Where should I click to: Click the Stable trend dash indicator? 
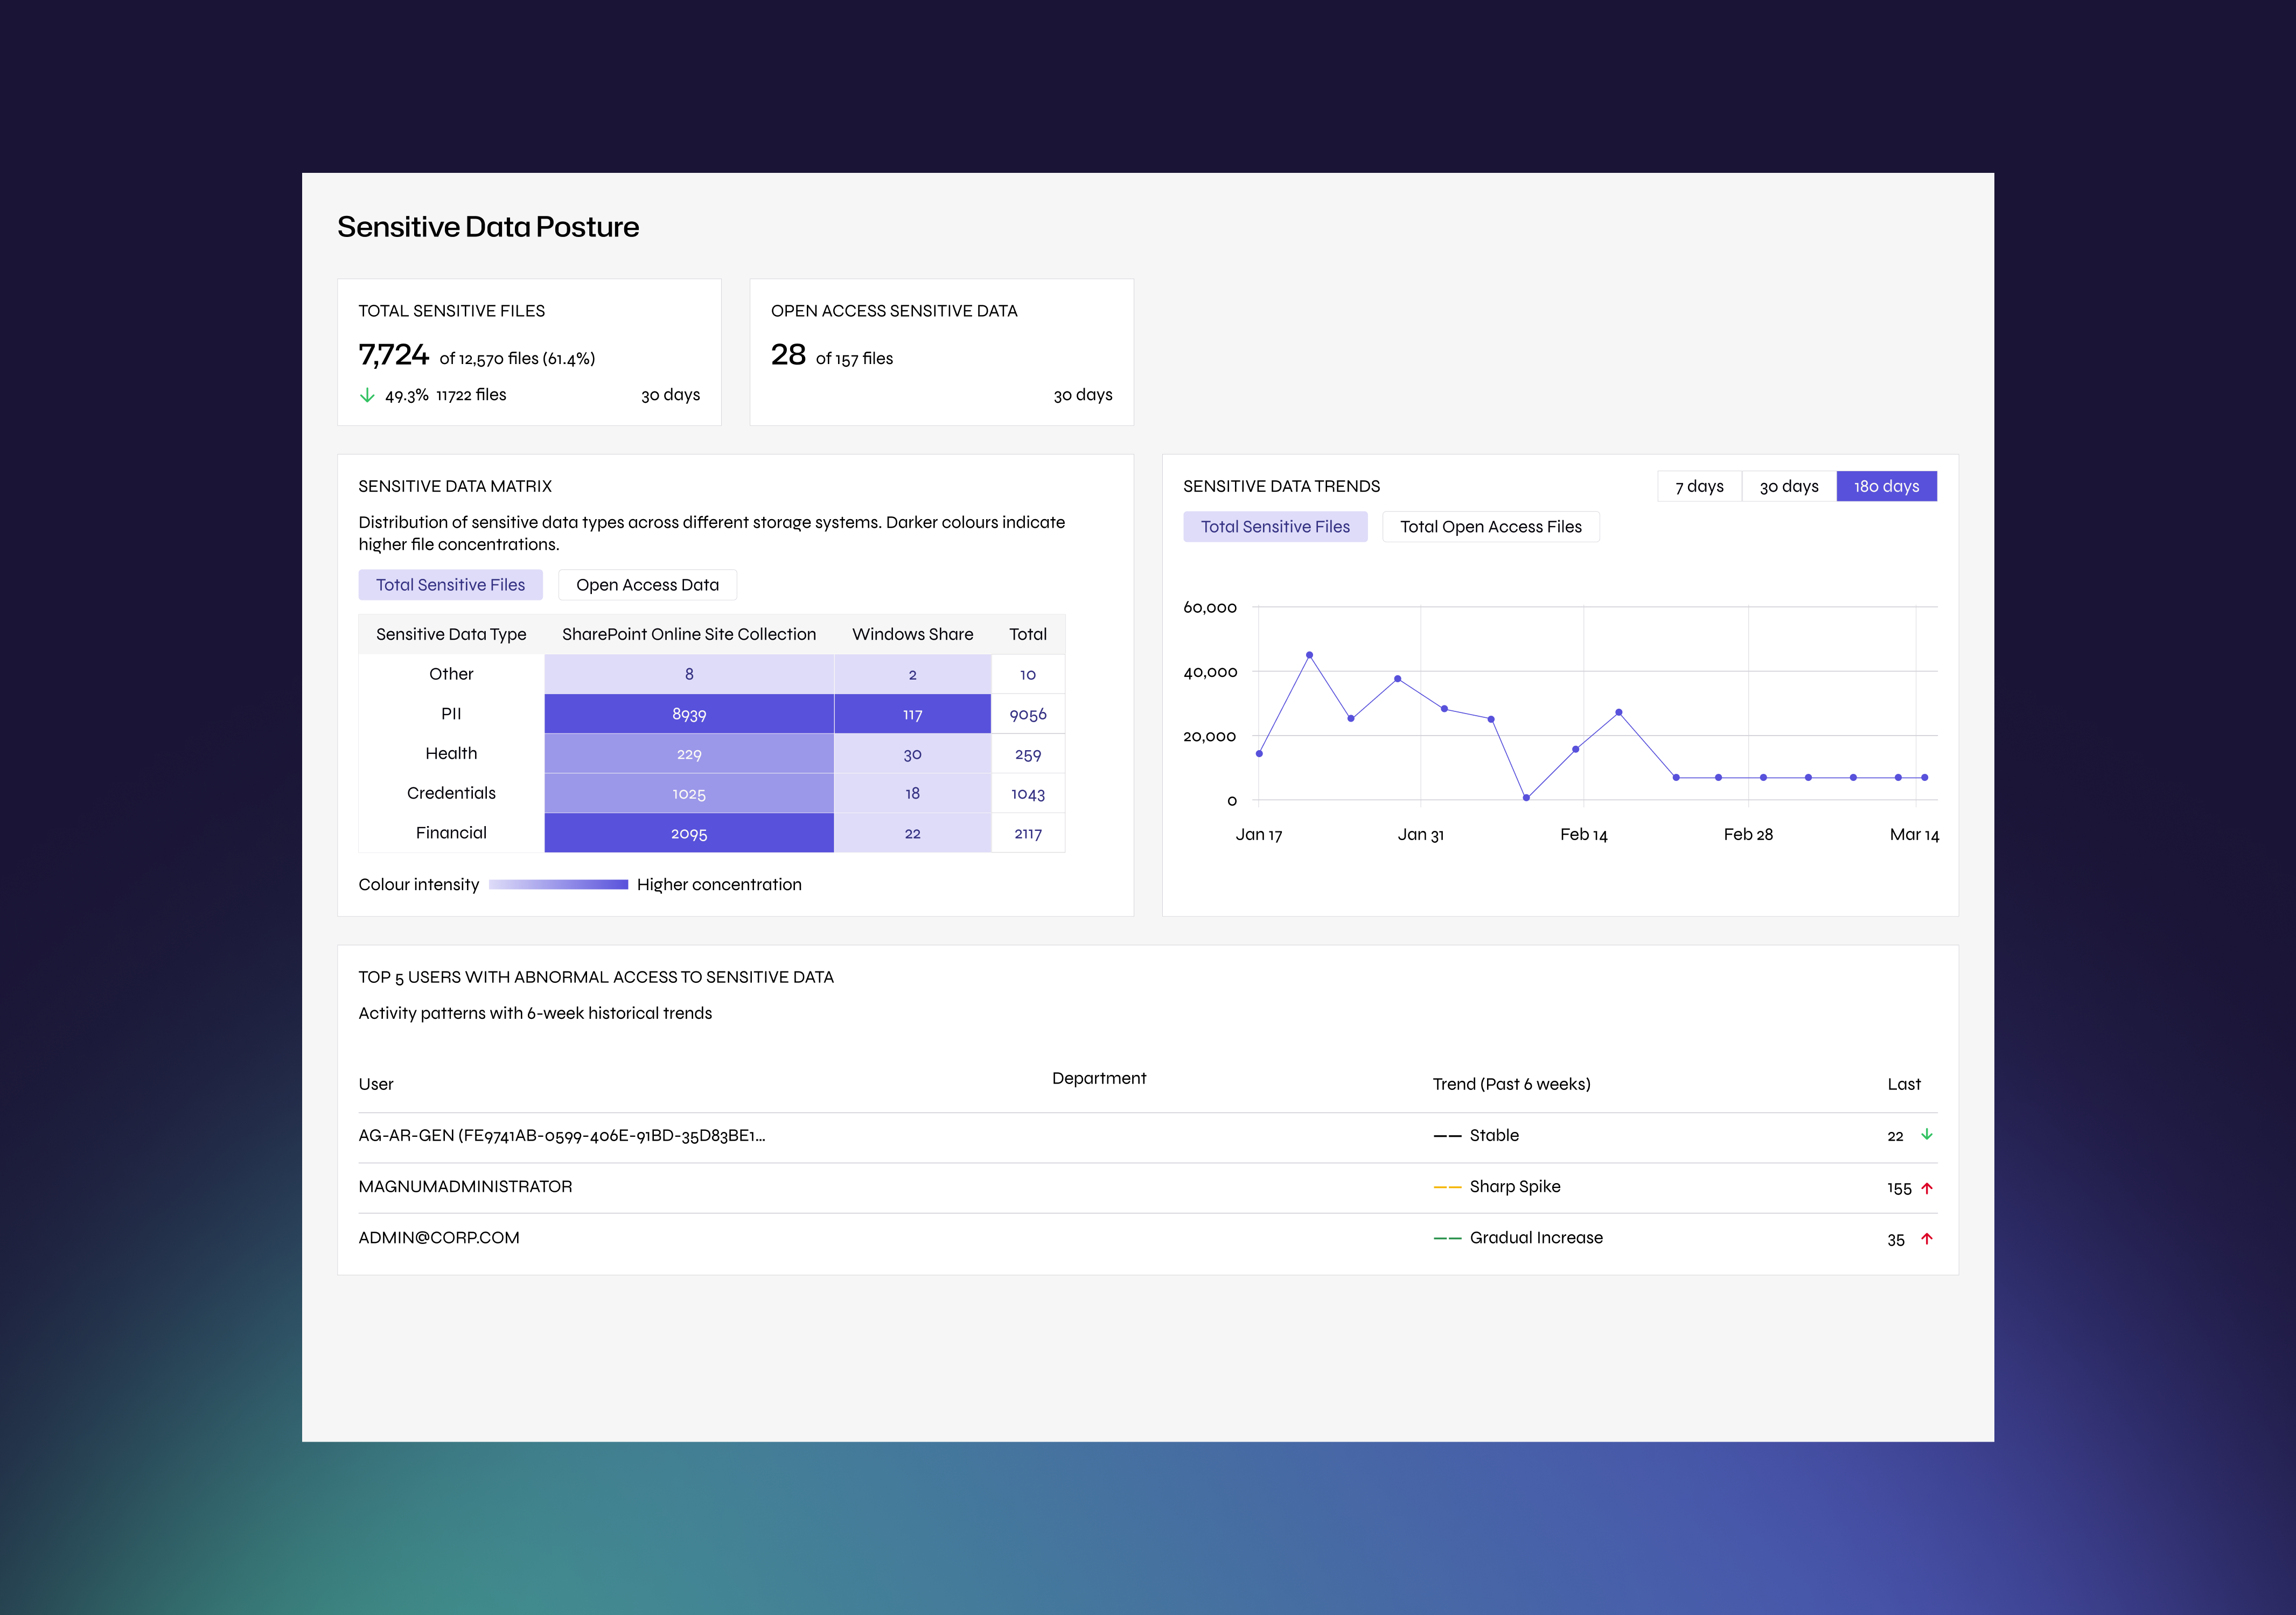pos(1447,1136)
